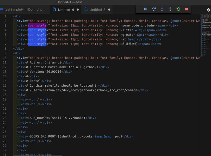Screen dimensions: 211x156
Task: Click the Continue debug button
Action: click(146, 9)
